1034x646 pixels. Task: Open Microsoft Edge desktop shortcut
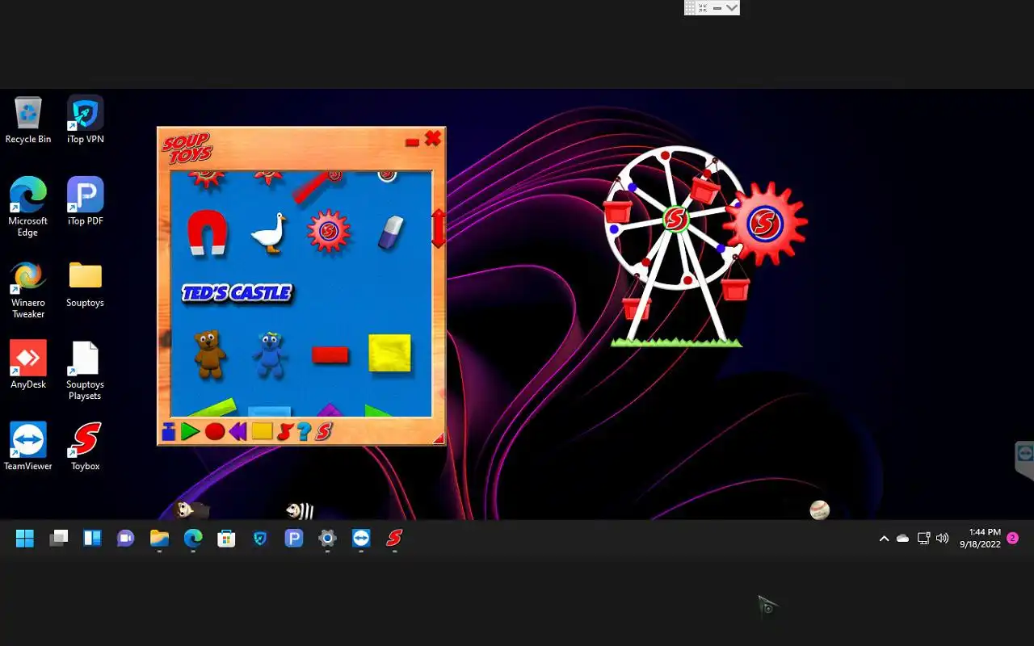28,207
